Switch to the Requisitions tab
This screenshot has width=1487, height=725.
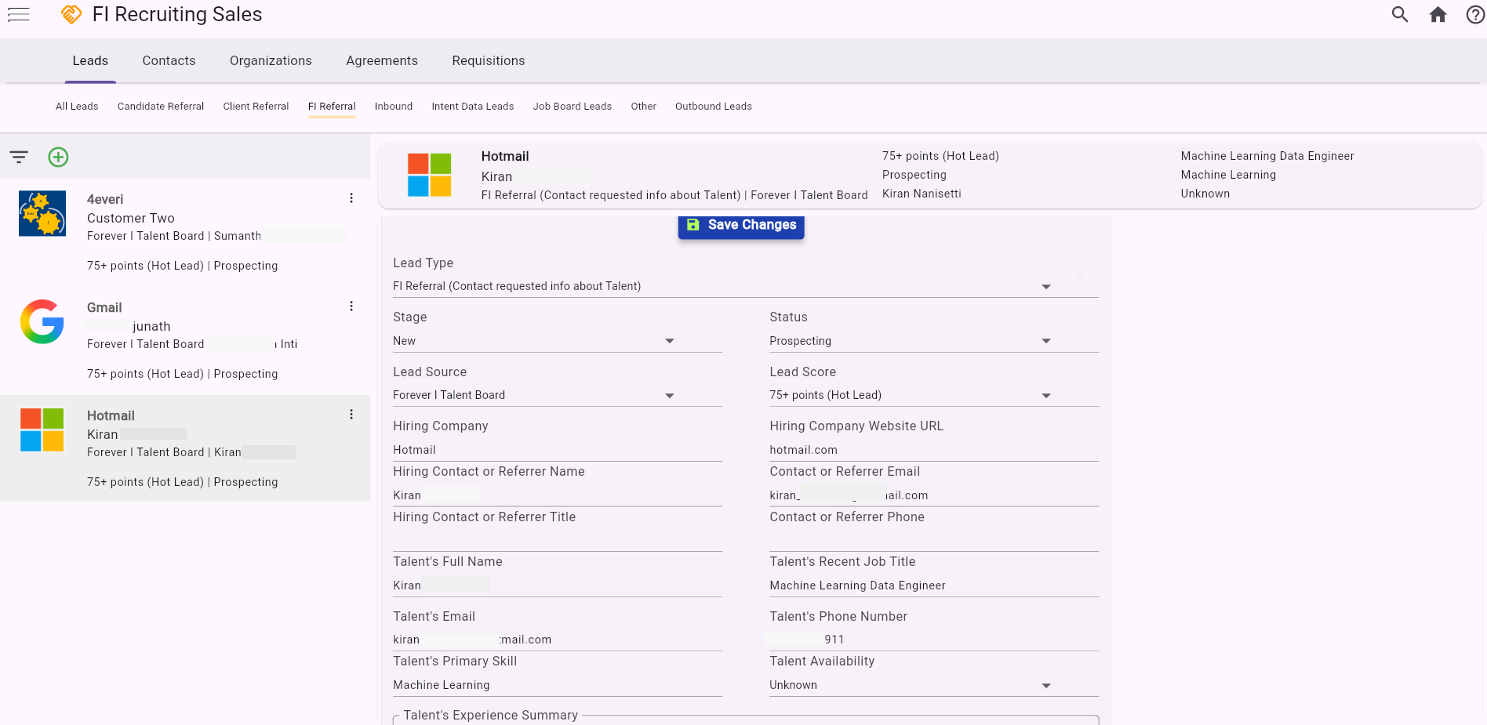click(489, 61)
